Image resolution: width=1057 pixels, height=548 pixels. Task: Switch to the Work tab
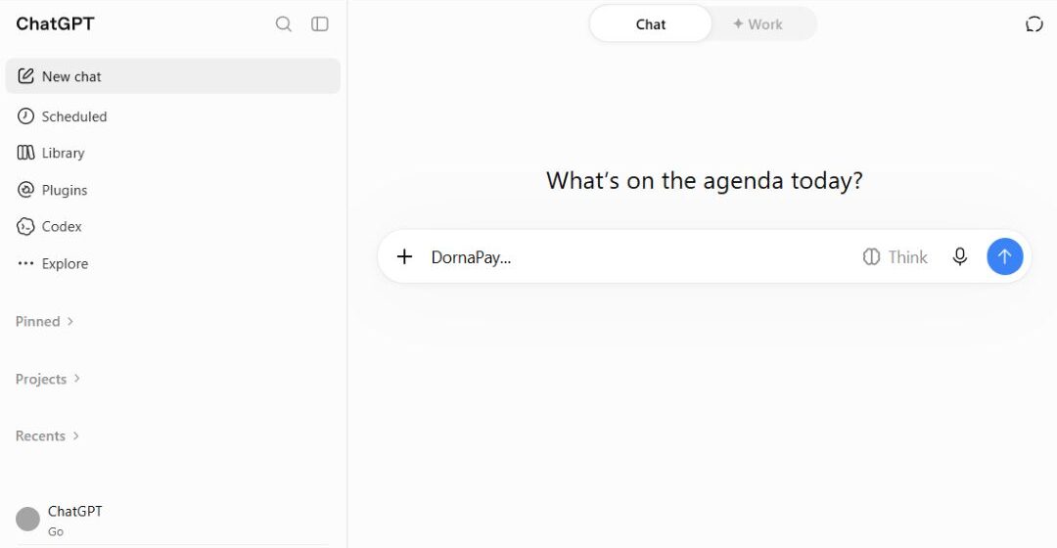pos(758,24)
